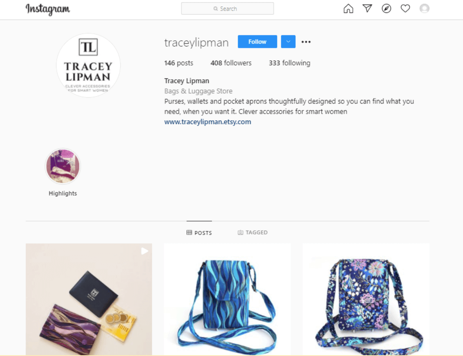Open Direct messages paper plane icon
The height and width of the screenshot is (356, 463).
(367, 8)
